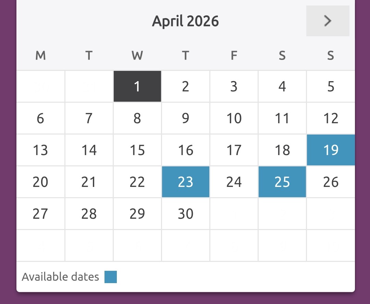This screenshot has height=304, width=370.
Task: Select available date April 19
Action: 331,150
